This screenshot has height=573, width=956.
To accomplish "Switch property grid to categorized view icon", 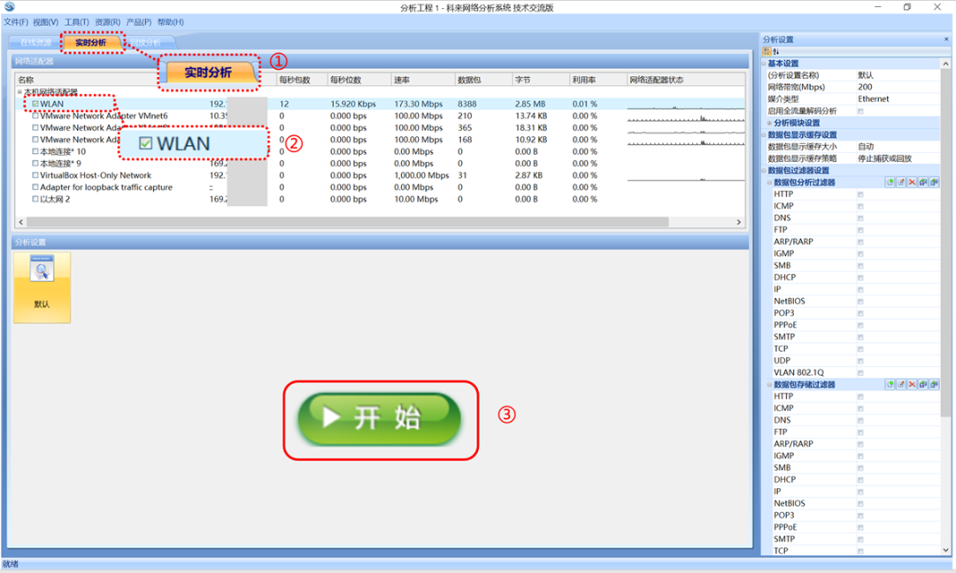I will coord(767,51).
